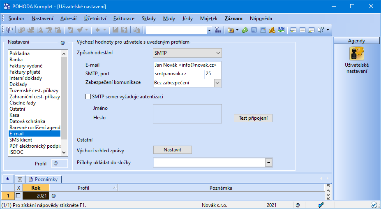Select the asterisk tab
Image resolution: width=381 pixels, height=209 pixels.
(7, 179)
